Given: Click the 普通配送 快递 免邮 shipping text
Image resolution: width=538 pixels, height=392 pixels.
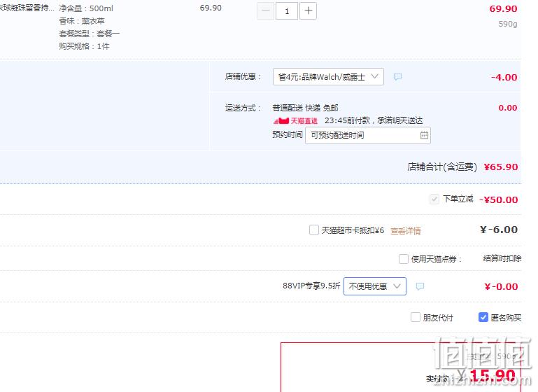Looking at the screenshot, I should (x=305, y=108).
